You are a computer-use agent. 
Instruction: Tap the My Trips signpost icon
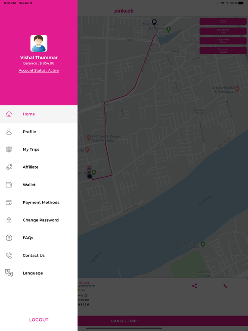click(9, 150)
